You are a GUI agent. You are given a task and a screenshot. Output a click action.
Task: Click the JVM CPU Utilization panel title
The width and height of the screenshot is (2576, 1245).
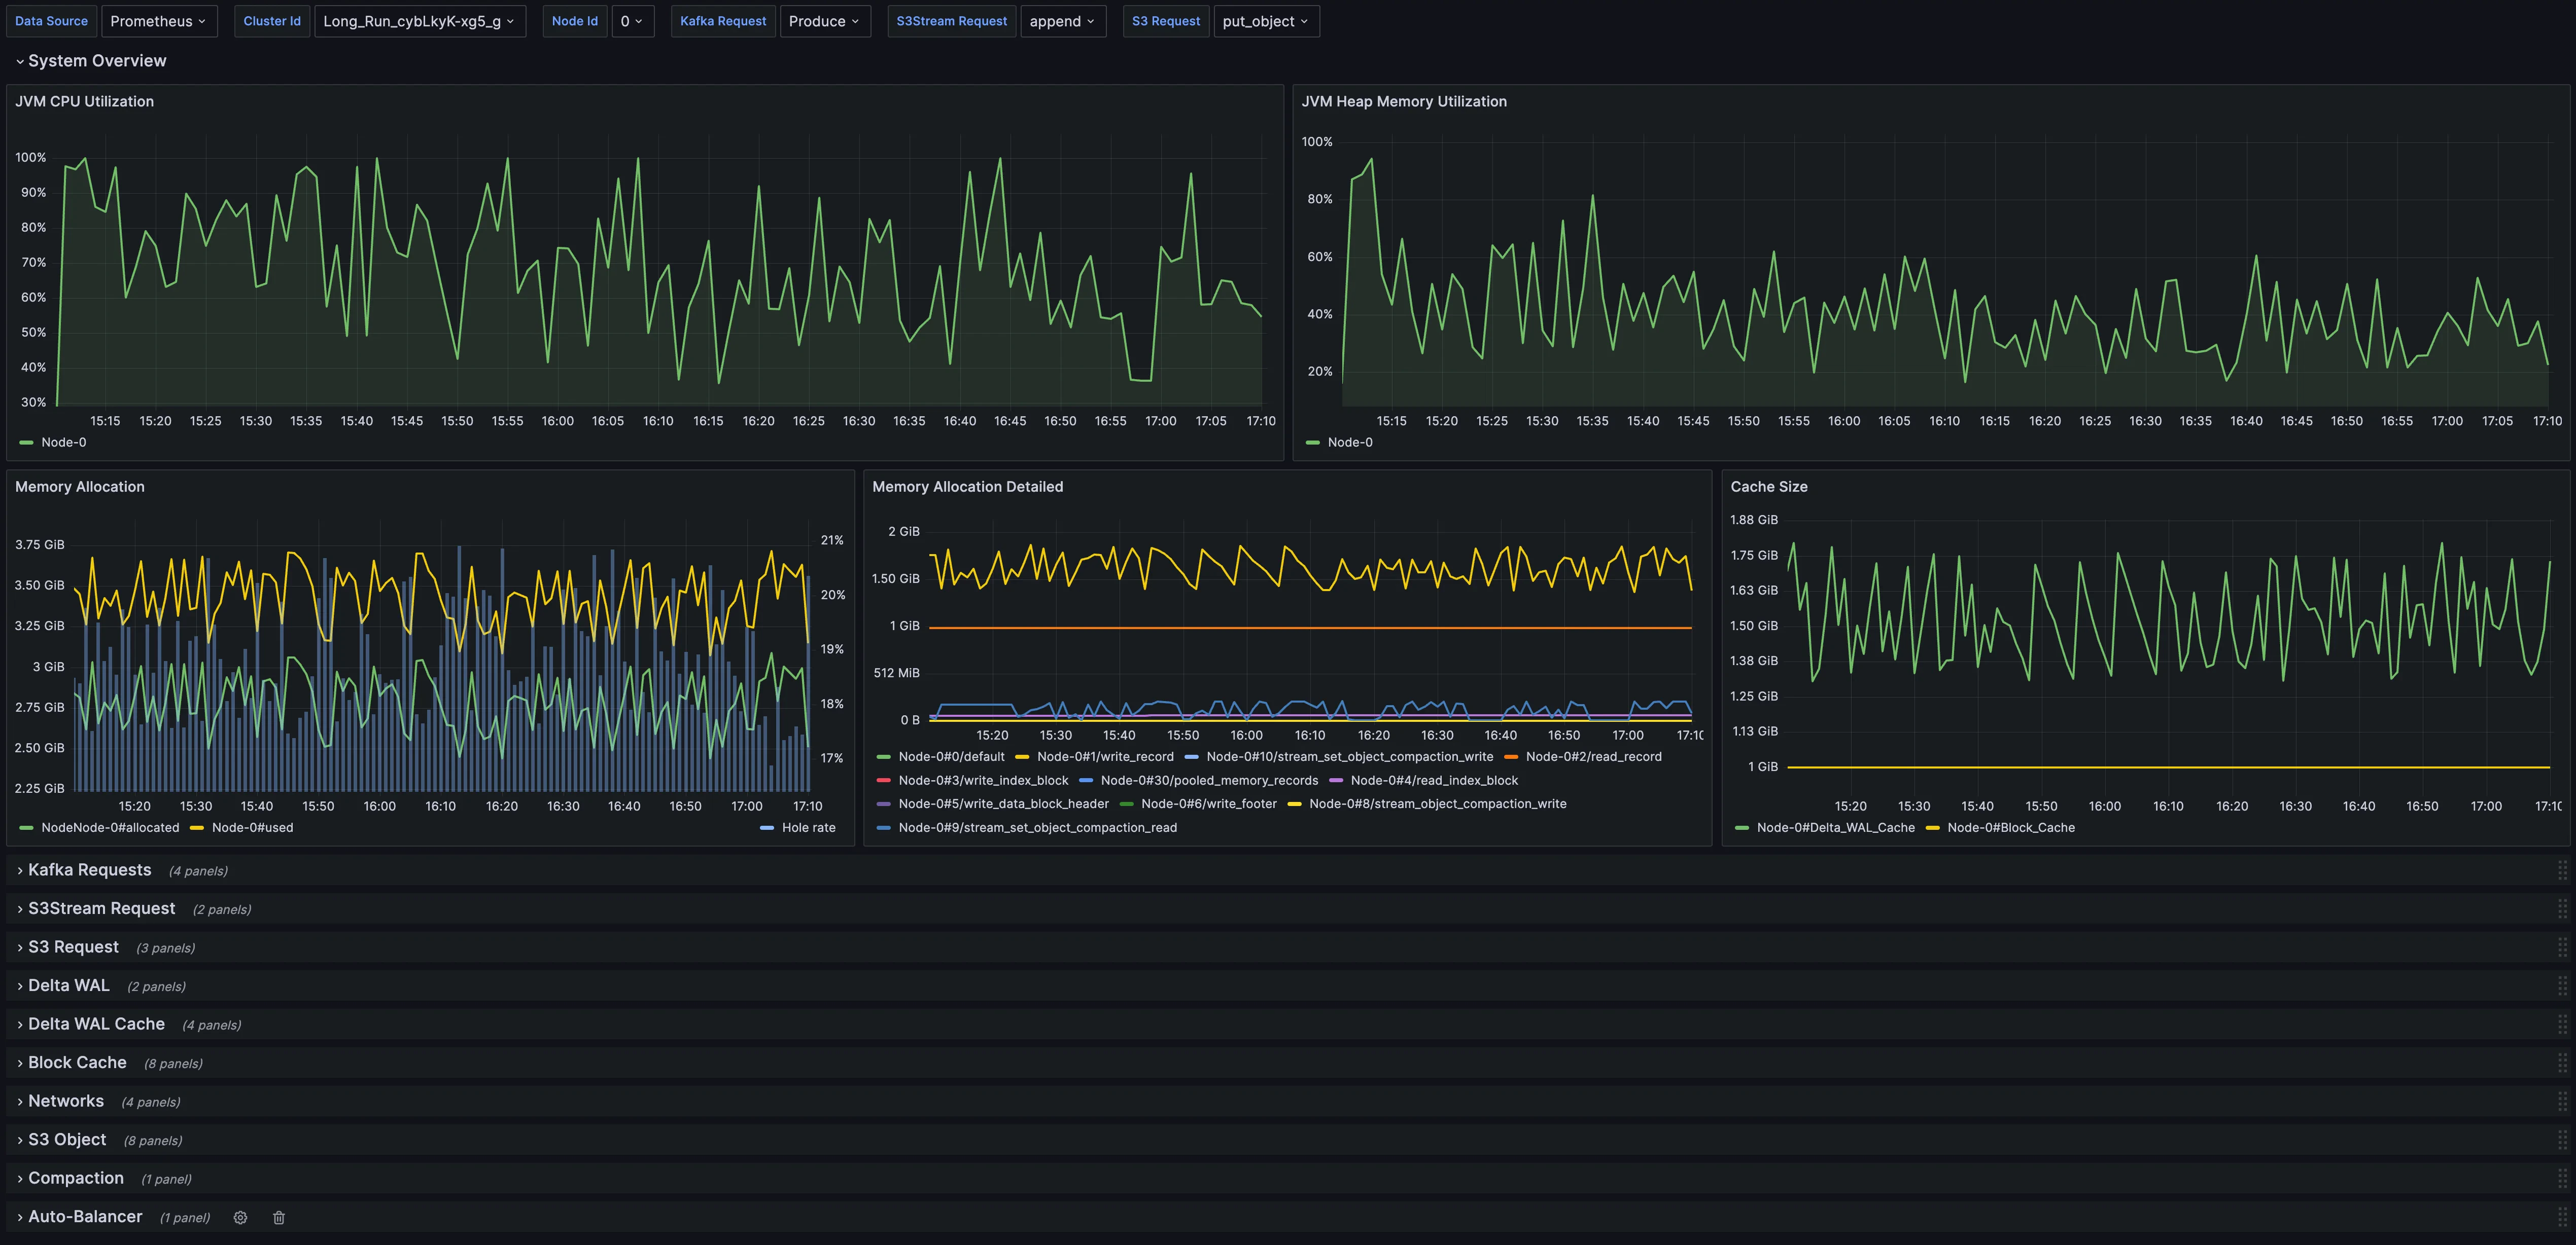pyautogui.click(x=84, y=101)
